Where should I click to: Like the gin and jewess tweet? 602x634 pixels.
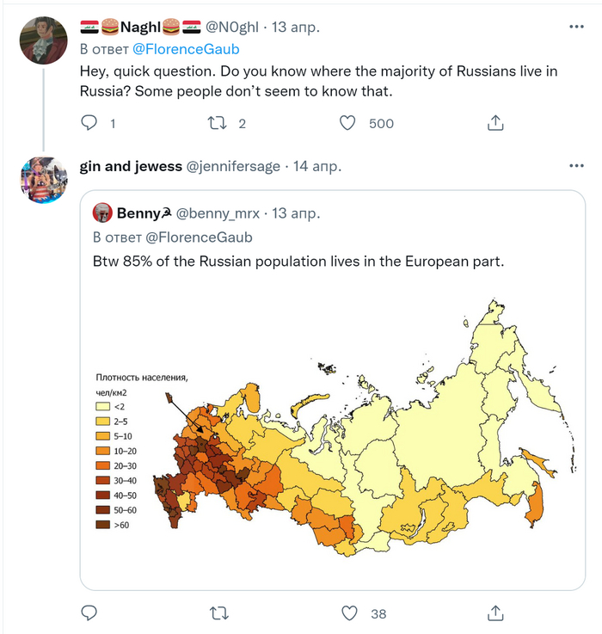click(349, 613)
